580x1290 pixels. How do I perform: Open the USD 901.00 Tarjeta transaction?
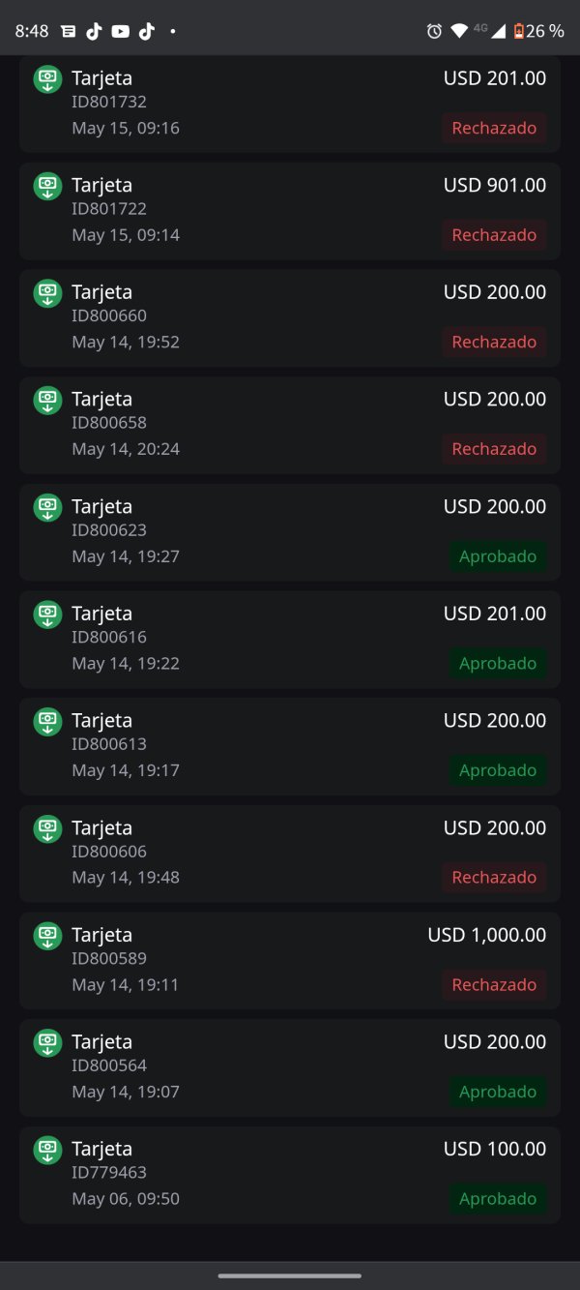click(x=290, y=210)
